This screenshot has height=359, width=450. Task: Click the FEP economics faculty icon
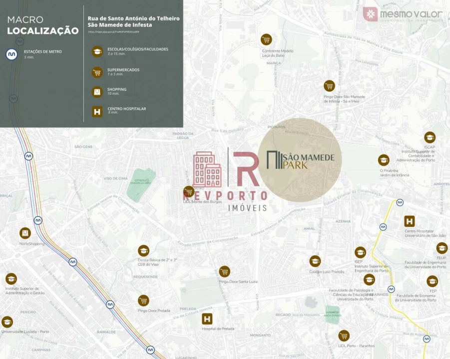pos(433,281)
